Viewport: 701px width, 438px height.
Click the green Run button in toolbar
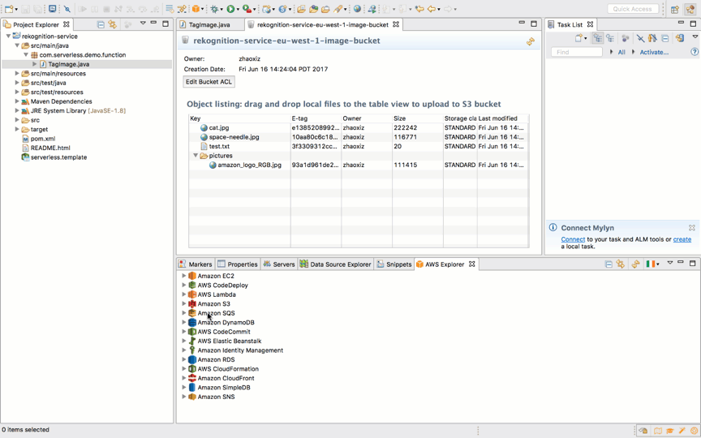pos(230,8)
